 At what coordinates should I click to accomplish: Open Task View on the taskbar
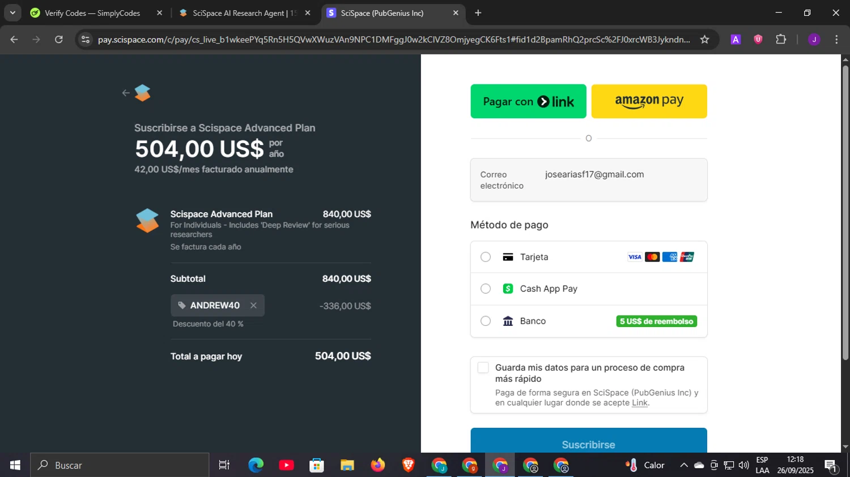click(224, 465)
